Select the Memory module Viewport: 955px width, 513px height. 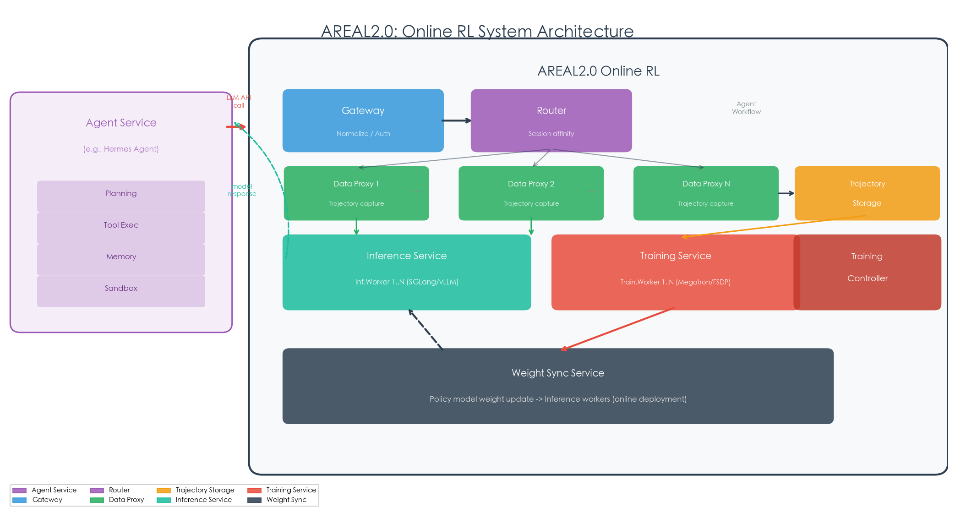tap(121, 259)
